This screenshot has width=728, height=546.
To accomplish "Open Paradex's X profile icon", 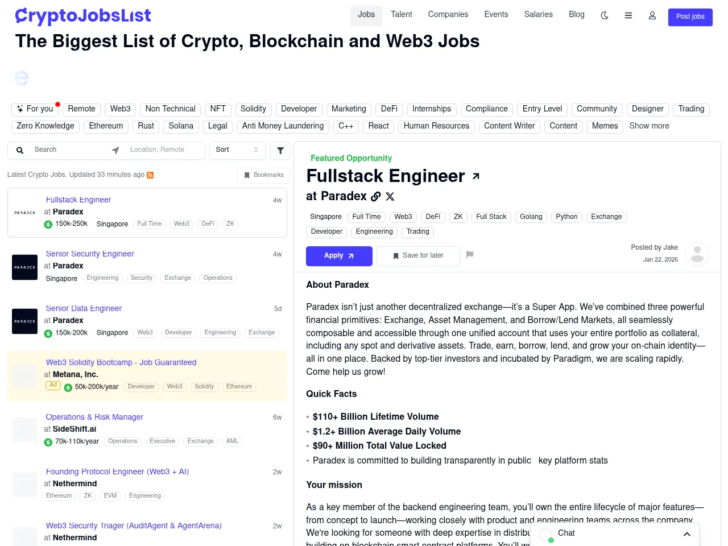I will (x=390, y=196).
